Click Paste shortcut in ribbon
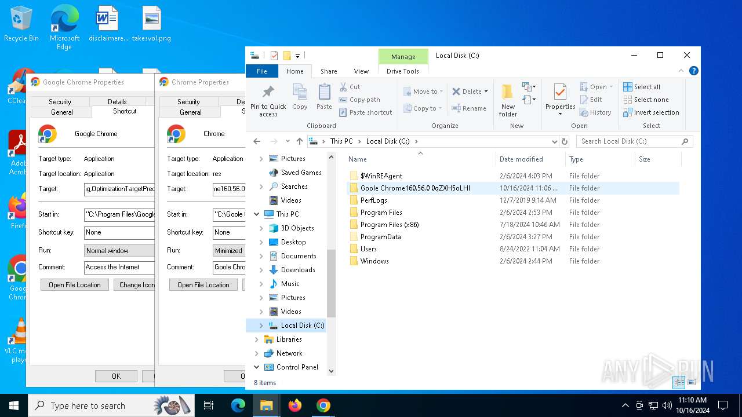The width and height of the screenshot is (742, 417). (x=366, y=112)
